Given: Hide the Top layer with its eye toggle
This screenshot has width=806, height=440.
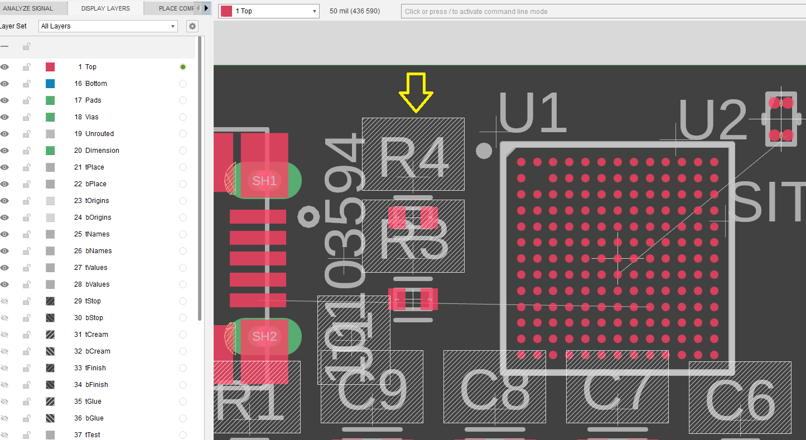Looking at the screenshot, I should 5,66.
